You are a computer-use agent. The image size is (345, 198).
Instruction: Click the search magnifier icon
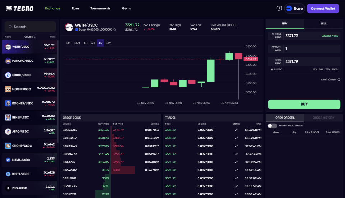pyautogui.click(x=10, y=27)
